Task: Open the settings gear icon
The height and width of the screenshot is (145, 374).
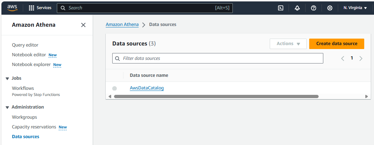Action: click(x=330, y=8)
